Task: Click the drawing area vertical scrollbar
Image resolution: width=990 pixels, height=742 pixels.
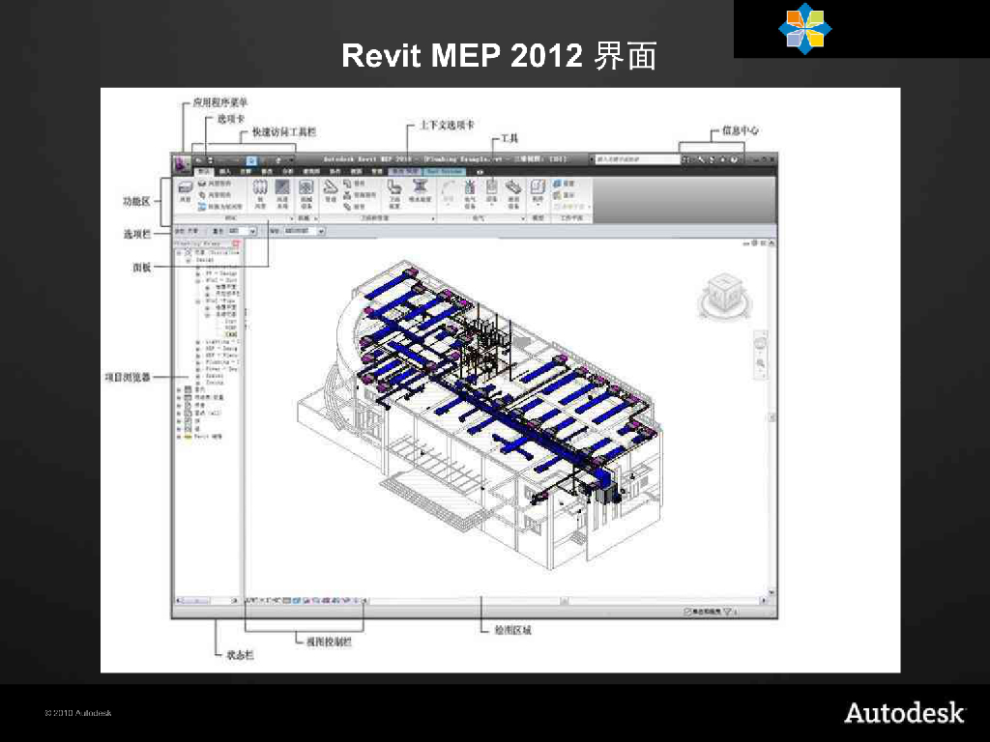Action: tap(772, 417)
